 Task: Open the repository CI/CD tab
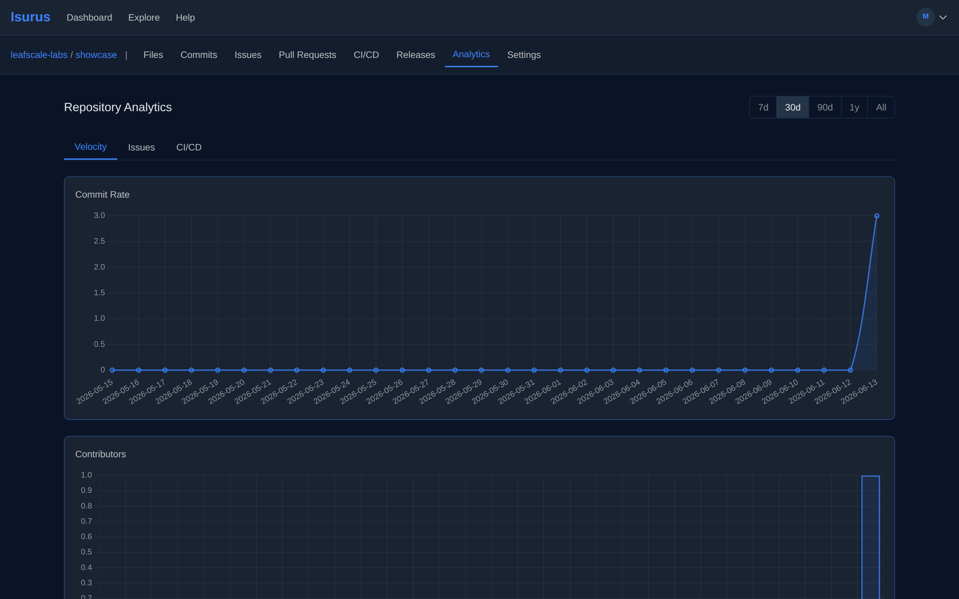point(366,55)
